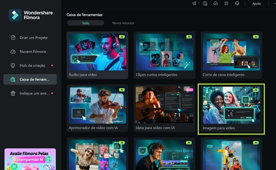Open the Aprimorador de vídeo com IA card
276x170 pixels.
pyautogui.click(x=97, y=108)
